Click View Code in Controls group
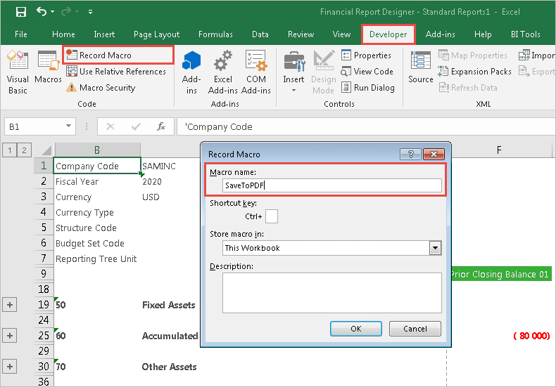The width and height of the screenshot is (556, 387). [x=367, y=72]
